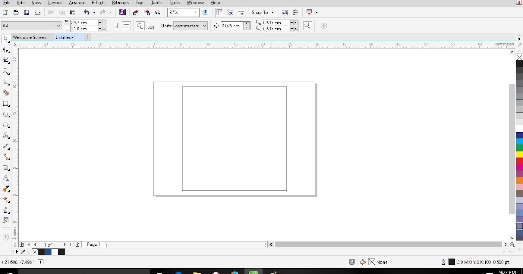
Task: Toggle Show guidelines
Action: point(241,13)
